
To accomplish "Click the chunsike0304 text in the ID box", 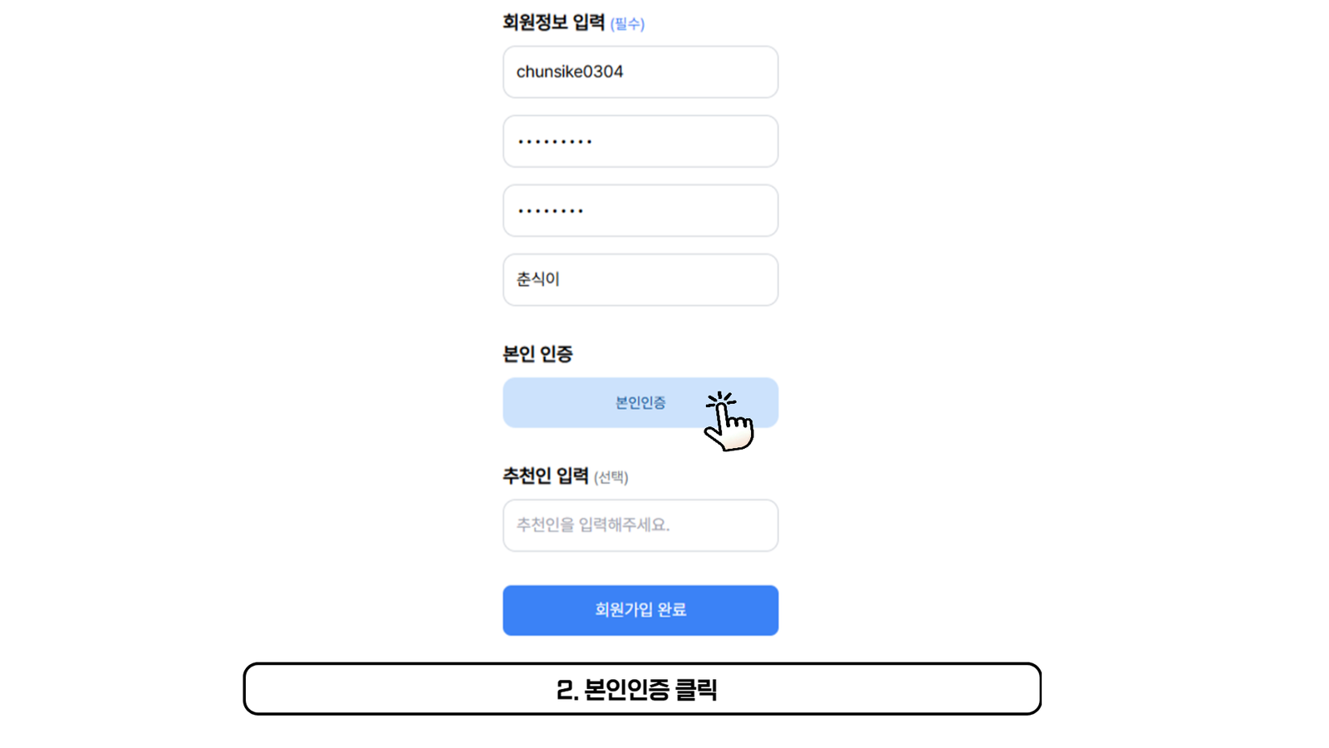I will 570,71.
